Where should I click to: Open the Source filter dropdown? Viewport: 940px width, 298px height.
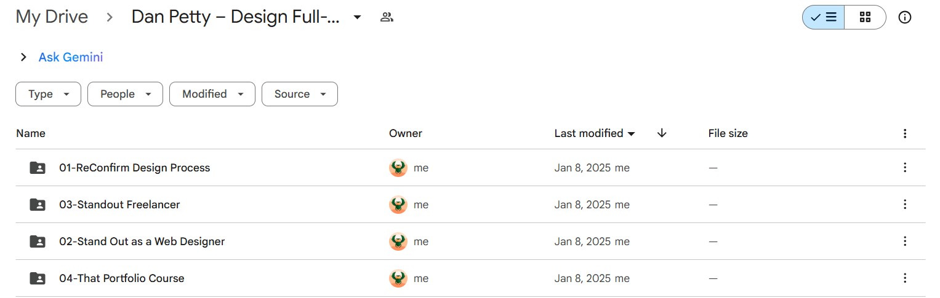click(299, 94)
